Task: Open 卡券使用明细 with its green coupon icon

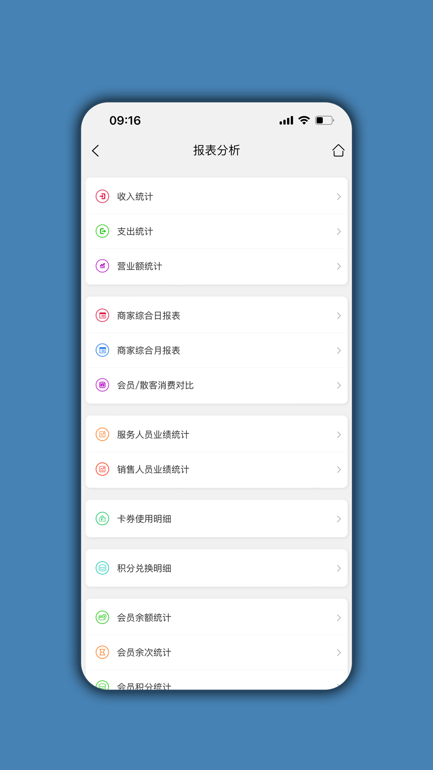Action: tap(102, 519)
